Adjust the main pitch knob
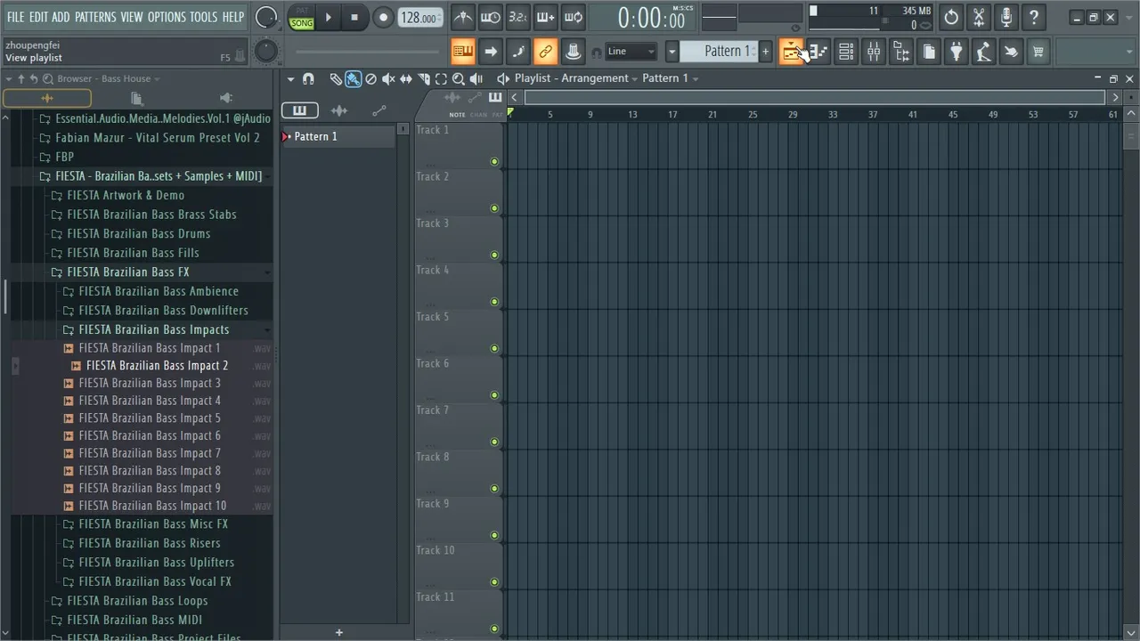Image resolution: width=1140 pixels, height=641 pixels. click(265, 52)
